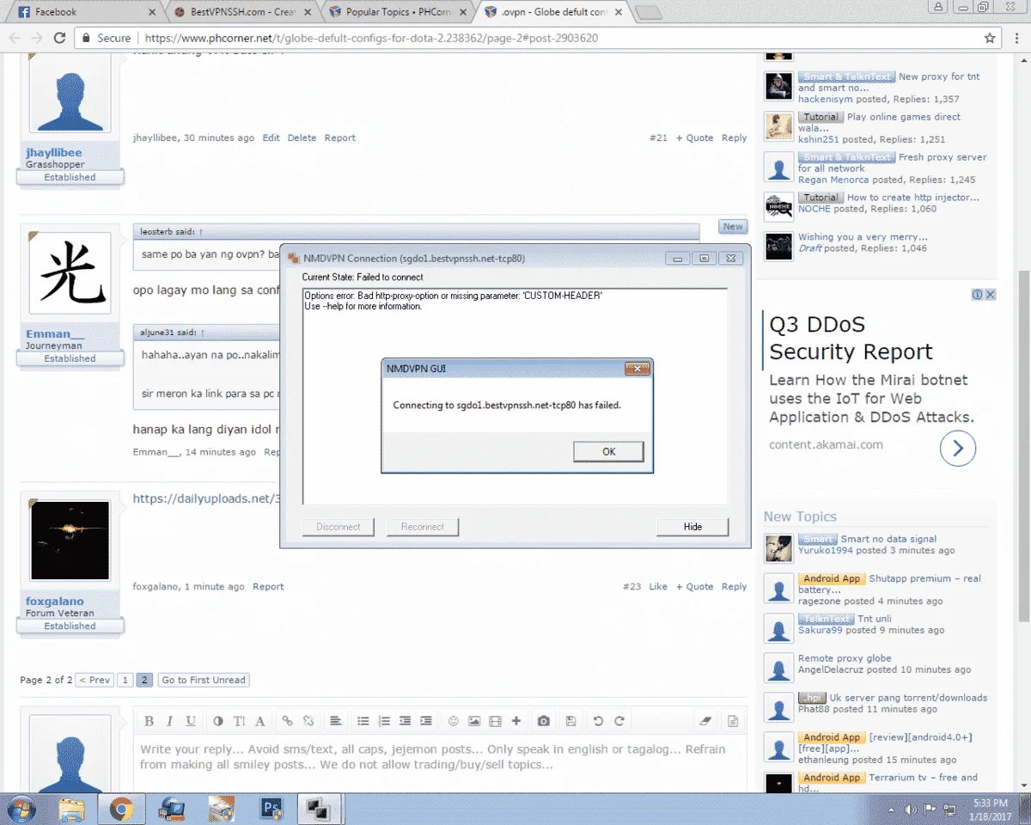Quote foxgalano's post #23

[x=694, y=586]
